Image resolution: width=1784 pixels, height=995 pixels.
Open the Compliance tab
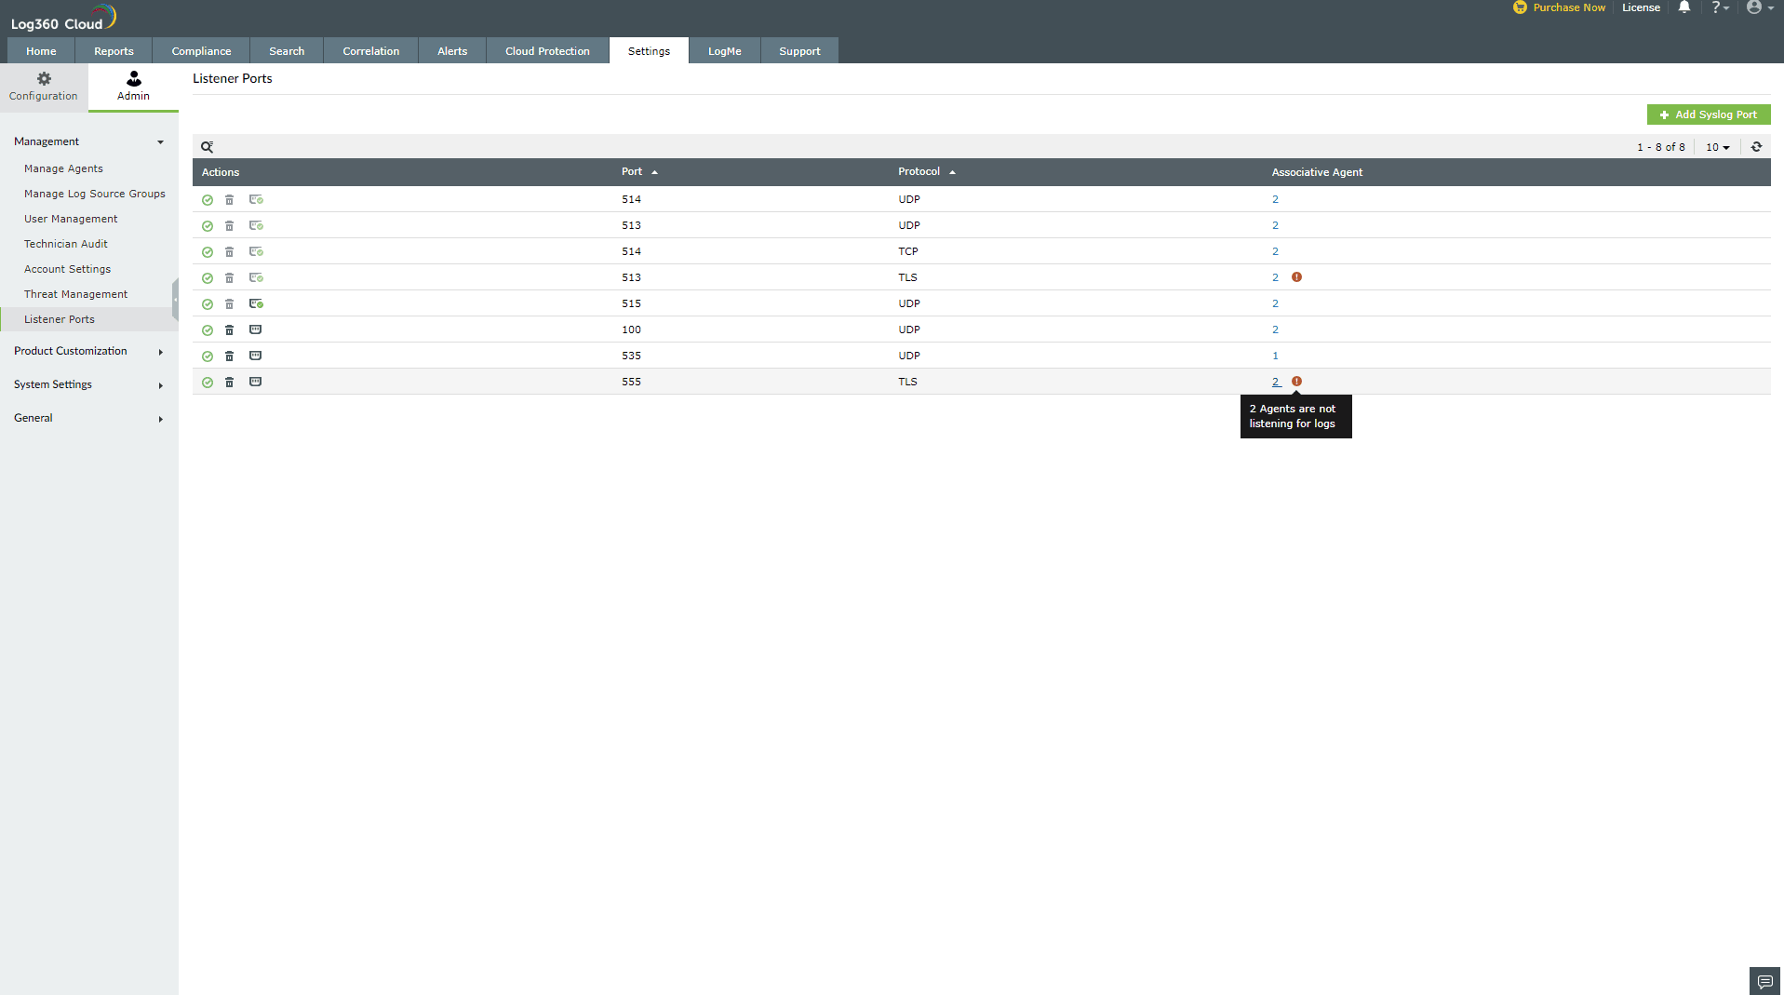(x=201, y=51)
